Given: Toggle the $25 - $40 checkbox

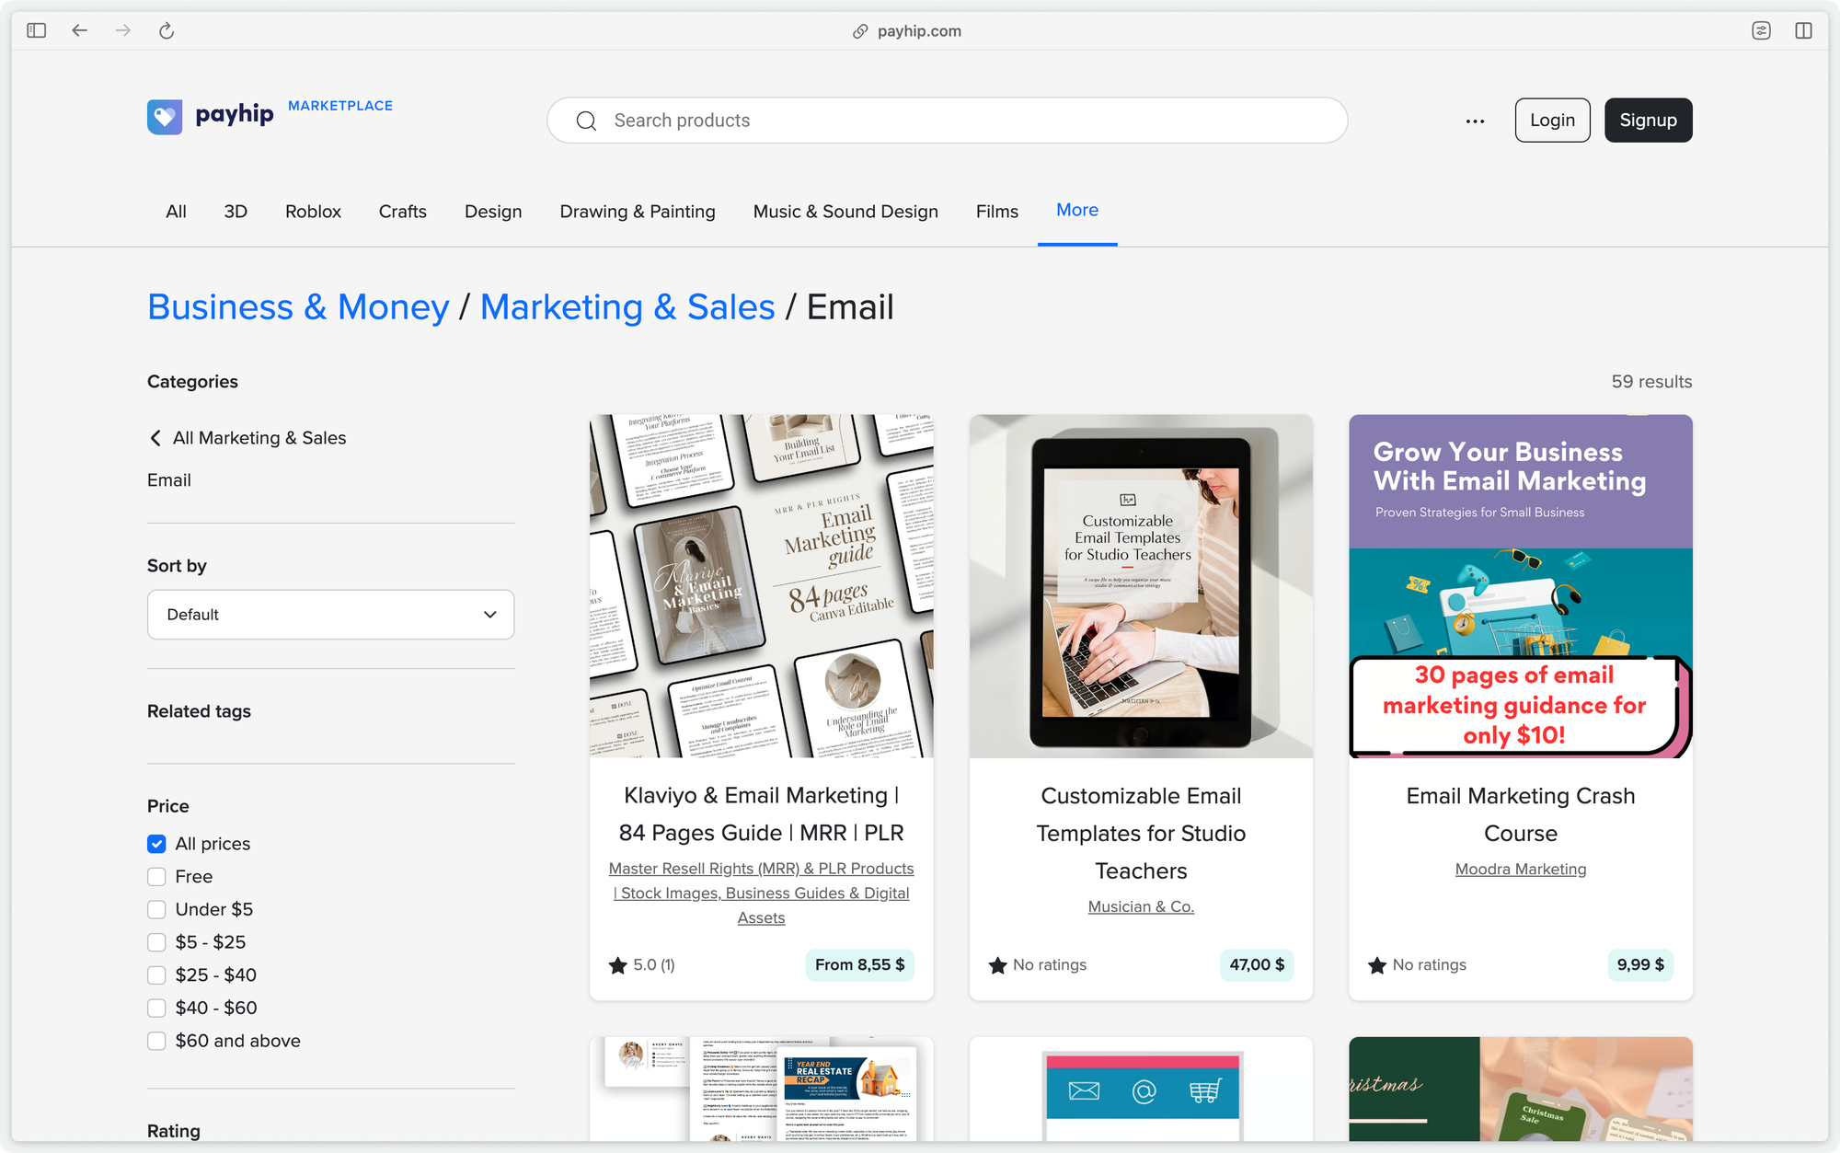Looking at the screenshot, I should (x=156, y=975).
